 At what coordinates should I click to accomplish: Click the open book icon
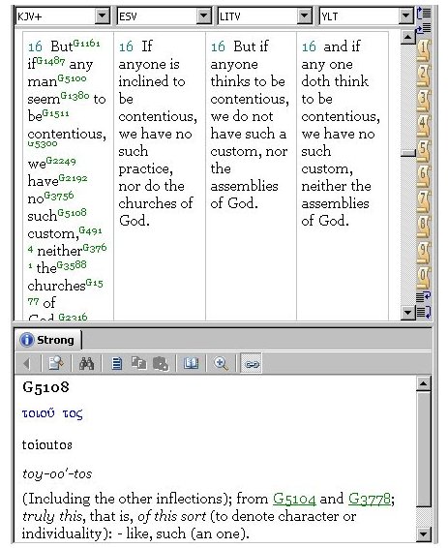(x=191, y=363)
